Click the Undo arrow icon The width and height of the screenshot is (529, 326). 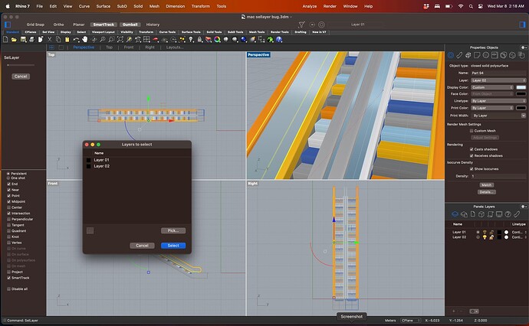pos(76,39)
